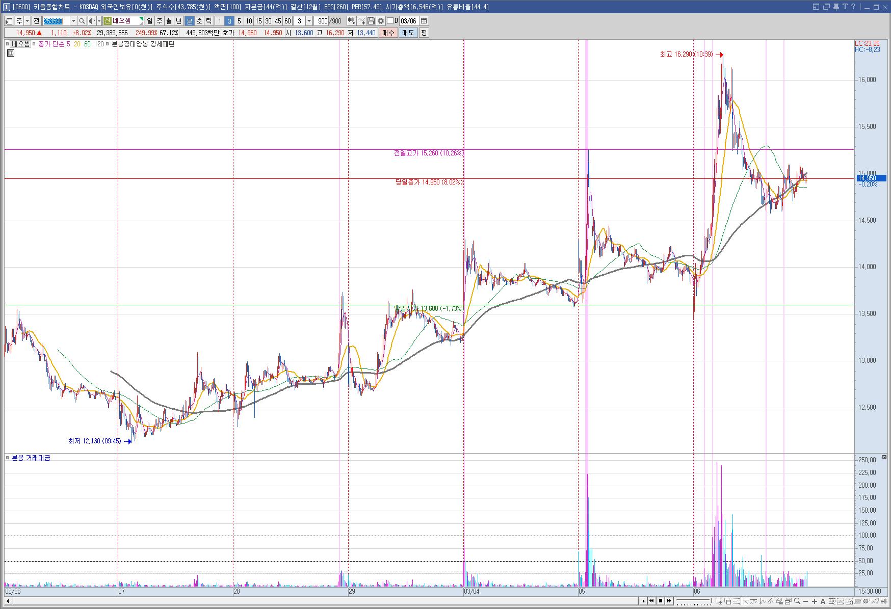Image resolution: width=891 pixels, height=609 pixels.
Task: Select the 년 (yearly) period button
Action: pyautogui.click(x=179, y=21)
